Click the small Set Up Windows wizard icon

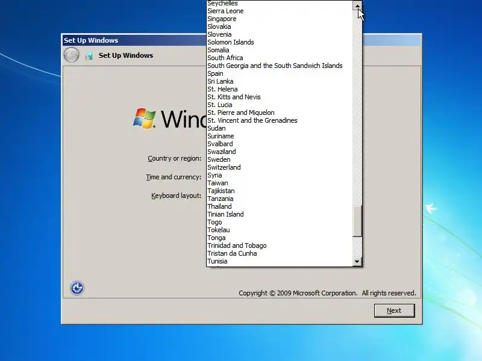coord(89,56)
